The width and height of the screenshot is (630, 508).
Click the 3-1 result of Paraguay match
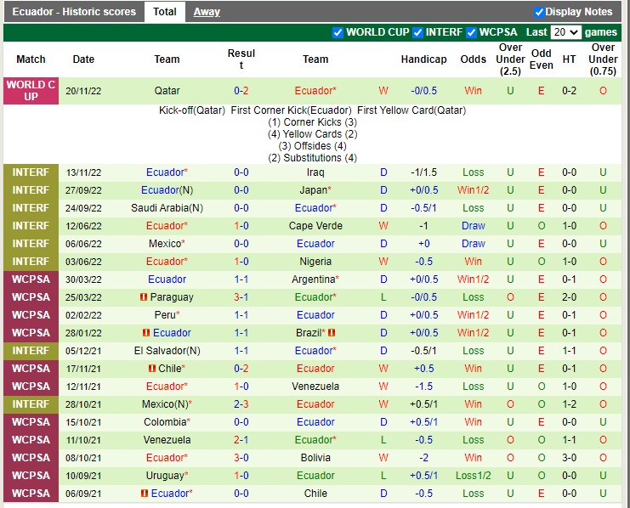click(241, 297)
